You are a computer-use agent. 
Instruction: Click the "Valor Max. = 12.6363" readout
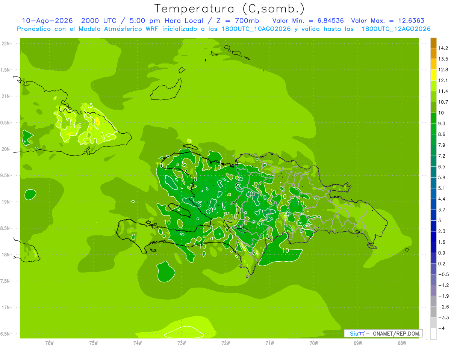[388, 21]
